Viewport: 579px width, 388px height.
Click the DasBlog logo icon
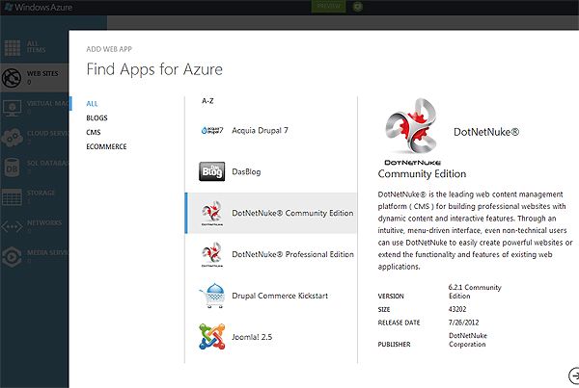tap(212, 171)
